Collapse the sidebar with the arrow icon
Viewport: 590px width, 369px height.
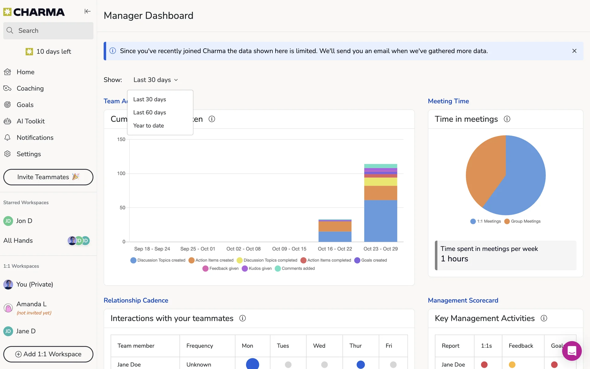88,11
